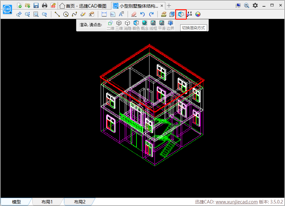
Task: Open the www.xunjiecad.com link
Action: (237, 202)
